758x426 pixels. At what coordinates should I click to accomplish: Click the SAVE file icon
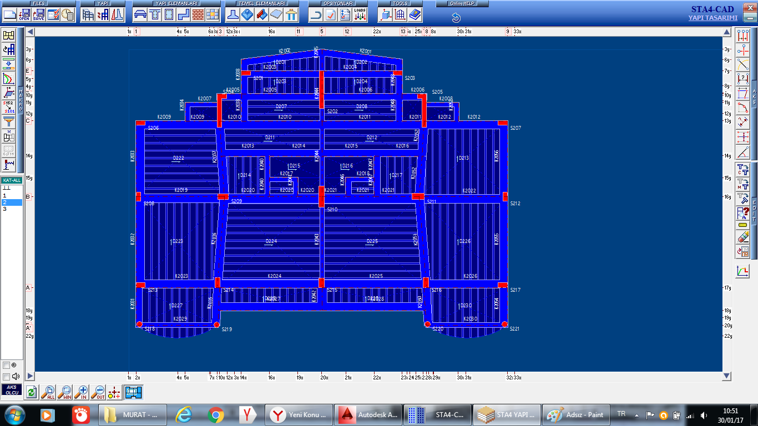39,15
